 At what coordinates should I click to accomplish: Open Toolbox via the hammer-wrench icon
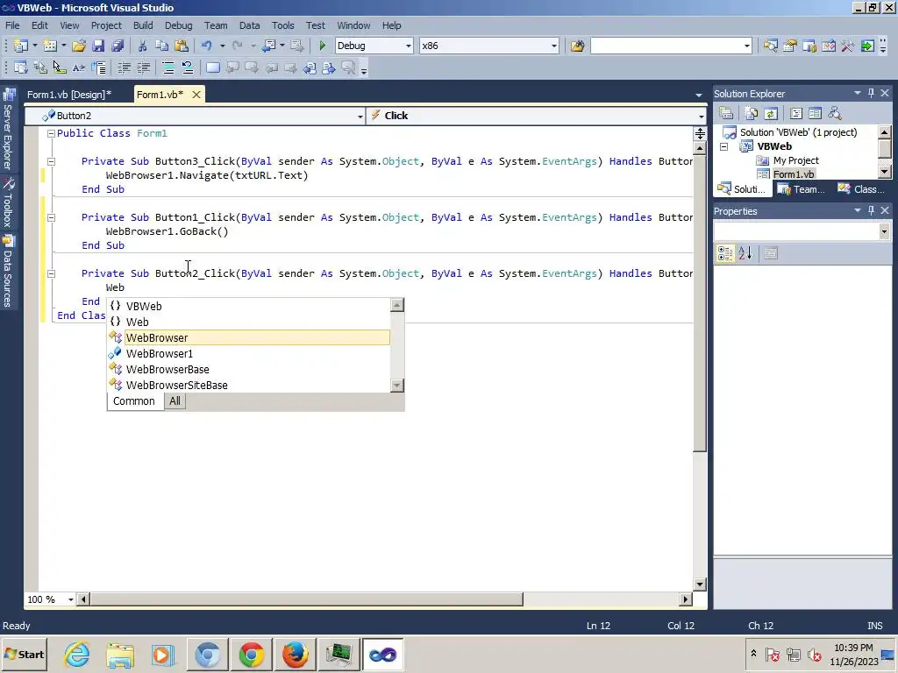(848, 46)
